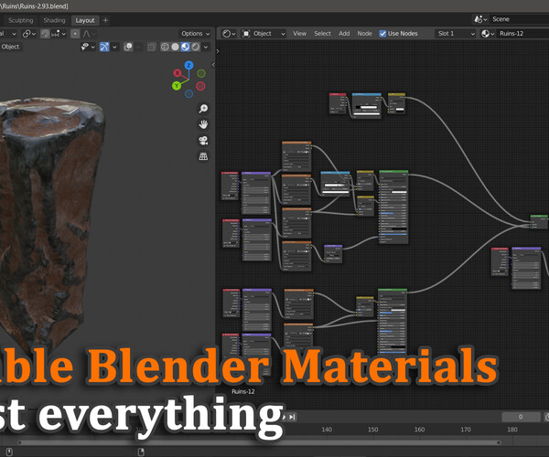The height and width of the screenshot is (457, 549).
Task: Click the current frame field showing 0
Action: click(521, 417)
